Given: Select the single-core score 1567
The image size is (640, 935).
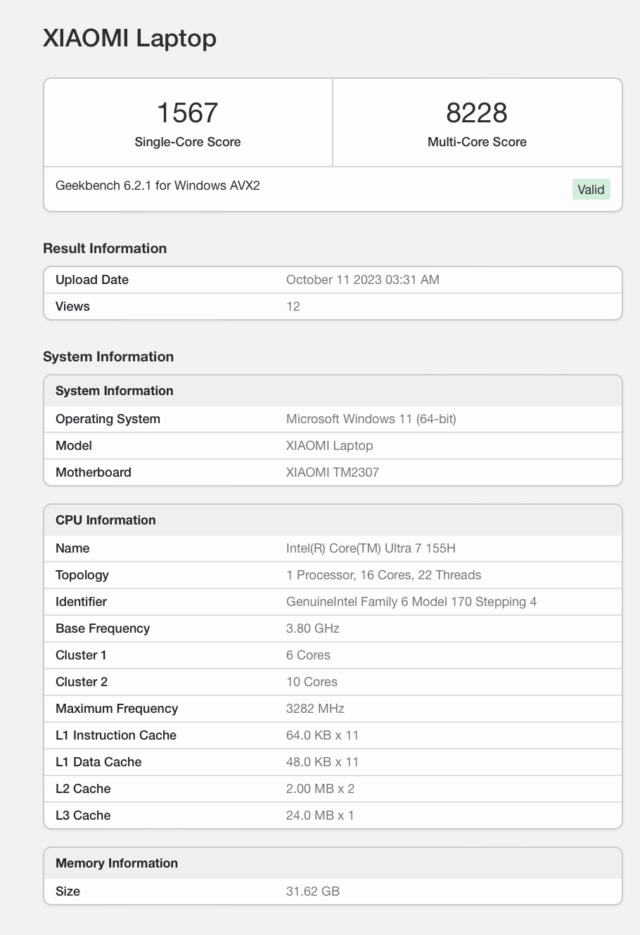Looking at the screenshot, I should [x=187, y=112].
